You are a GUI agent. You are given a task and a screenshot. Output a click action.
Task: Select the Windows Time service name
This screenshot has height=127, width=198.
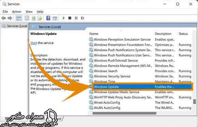pyautogui.click(x=104, y=81)
